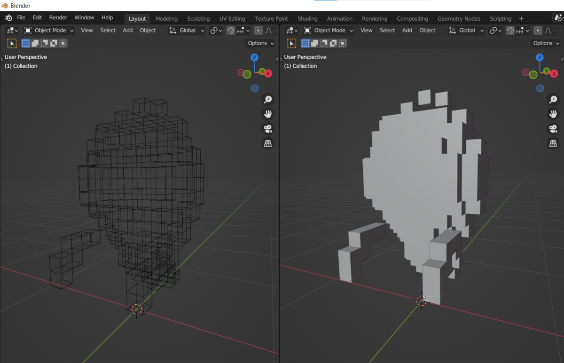The width and height of the screenshot is (564, 363).
Task: Click the orthographic grid icon in the left sidebar
Action: 268,143
